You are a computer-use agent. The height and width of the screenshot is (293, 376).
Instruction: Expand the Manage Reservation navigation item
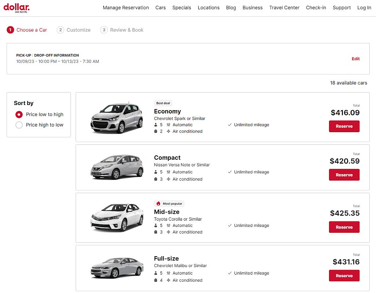coord(126,7)
